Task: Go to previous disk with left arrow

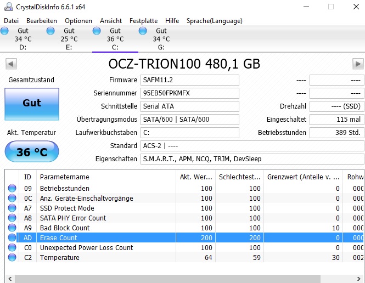Action: pyautogui.click(x=11, y=64)
